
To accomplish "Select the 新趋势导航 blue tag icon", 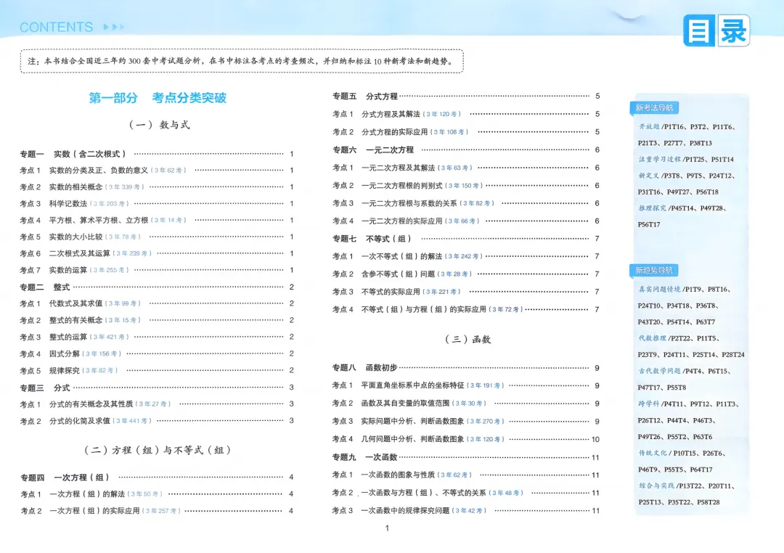I will [654, 269].
